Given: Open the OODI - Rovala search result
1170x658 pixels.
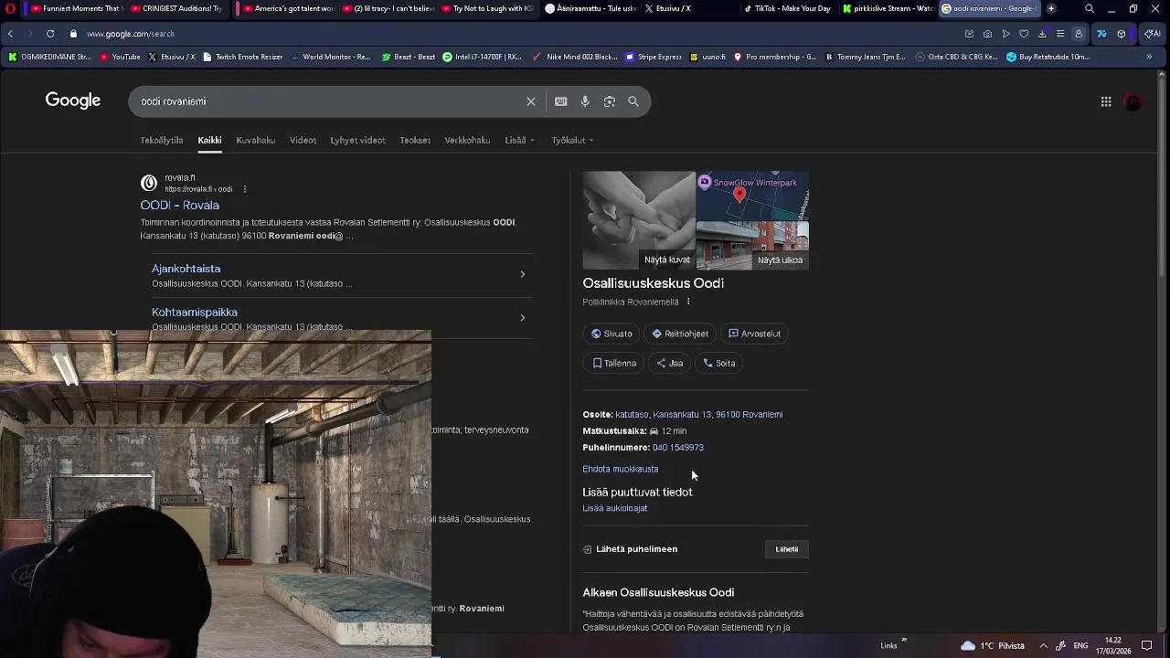Looking at the screenshot, I should tap(180, 206).
